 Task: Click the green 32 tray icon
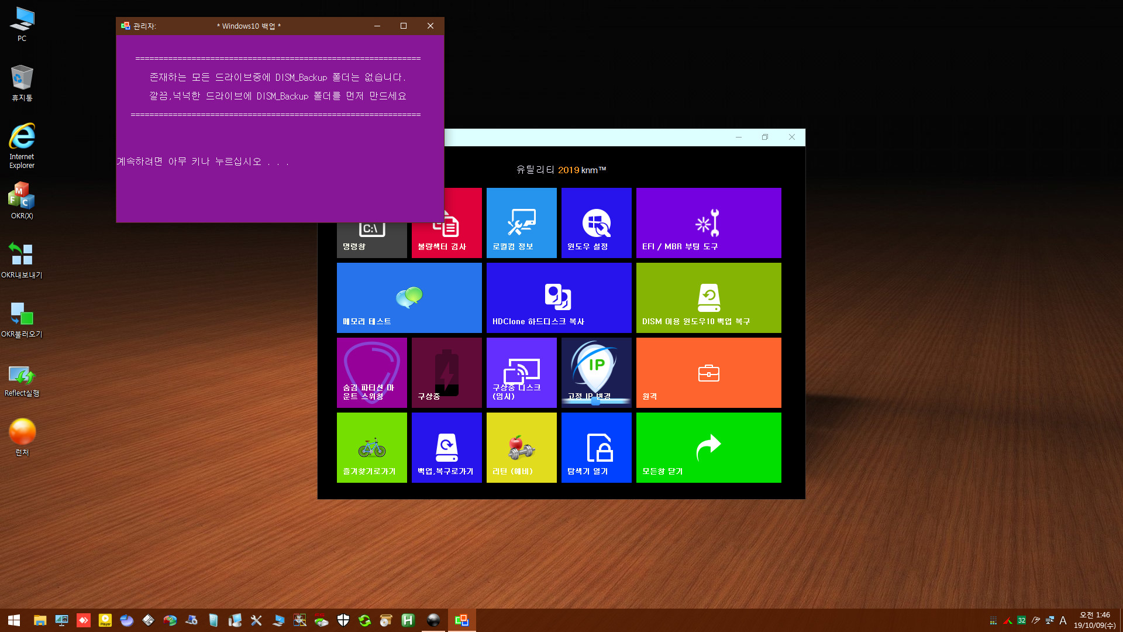click(x=1022, y=620)
